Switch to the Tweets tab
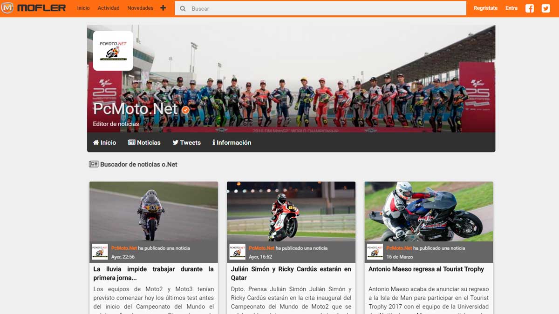The image size is (559, 314). [x=186, y=142]
